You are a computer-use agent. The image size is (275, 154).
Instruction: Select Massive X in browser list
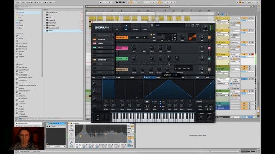click(52, 20)
